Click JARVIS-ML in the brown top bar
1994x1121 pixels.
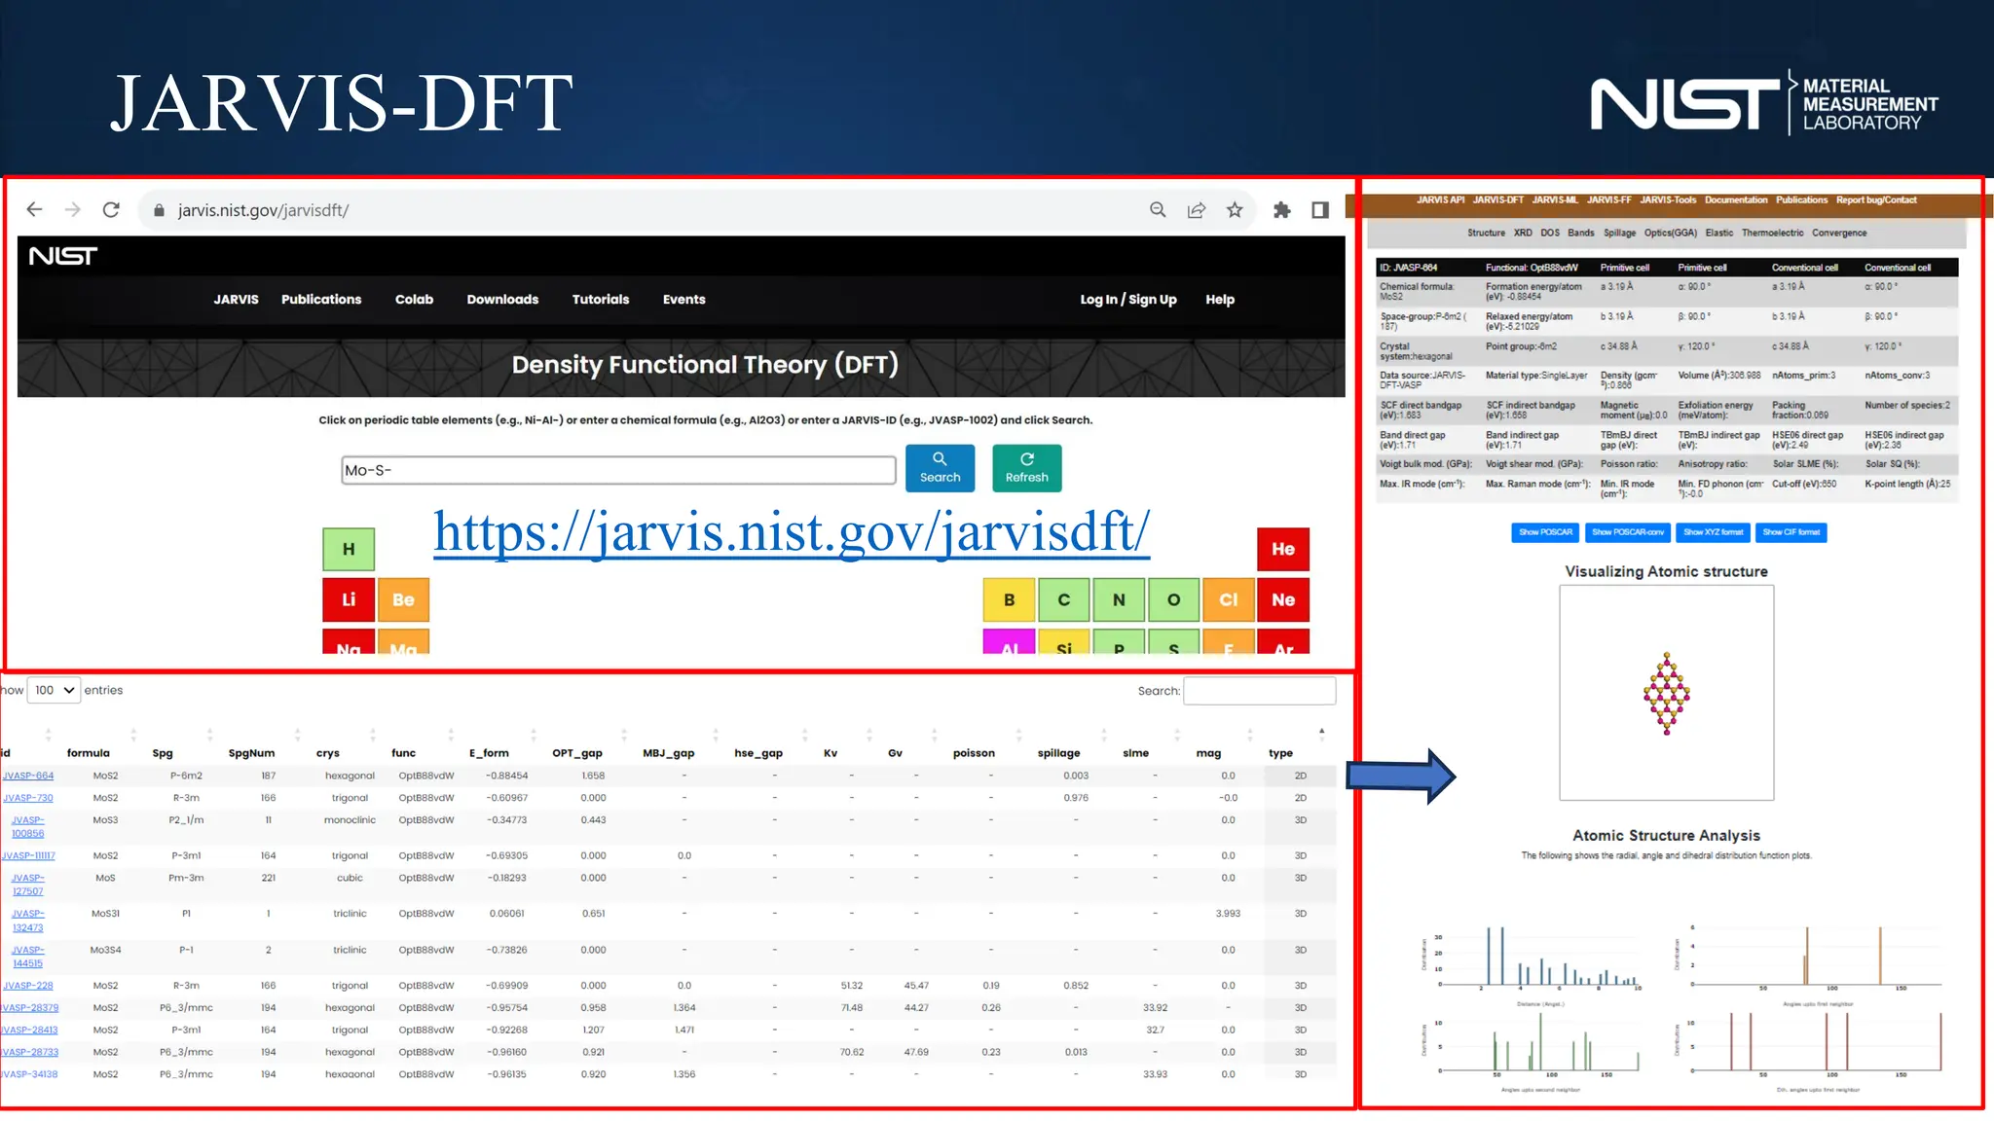[x=1555, y=199]
